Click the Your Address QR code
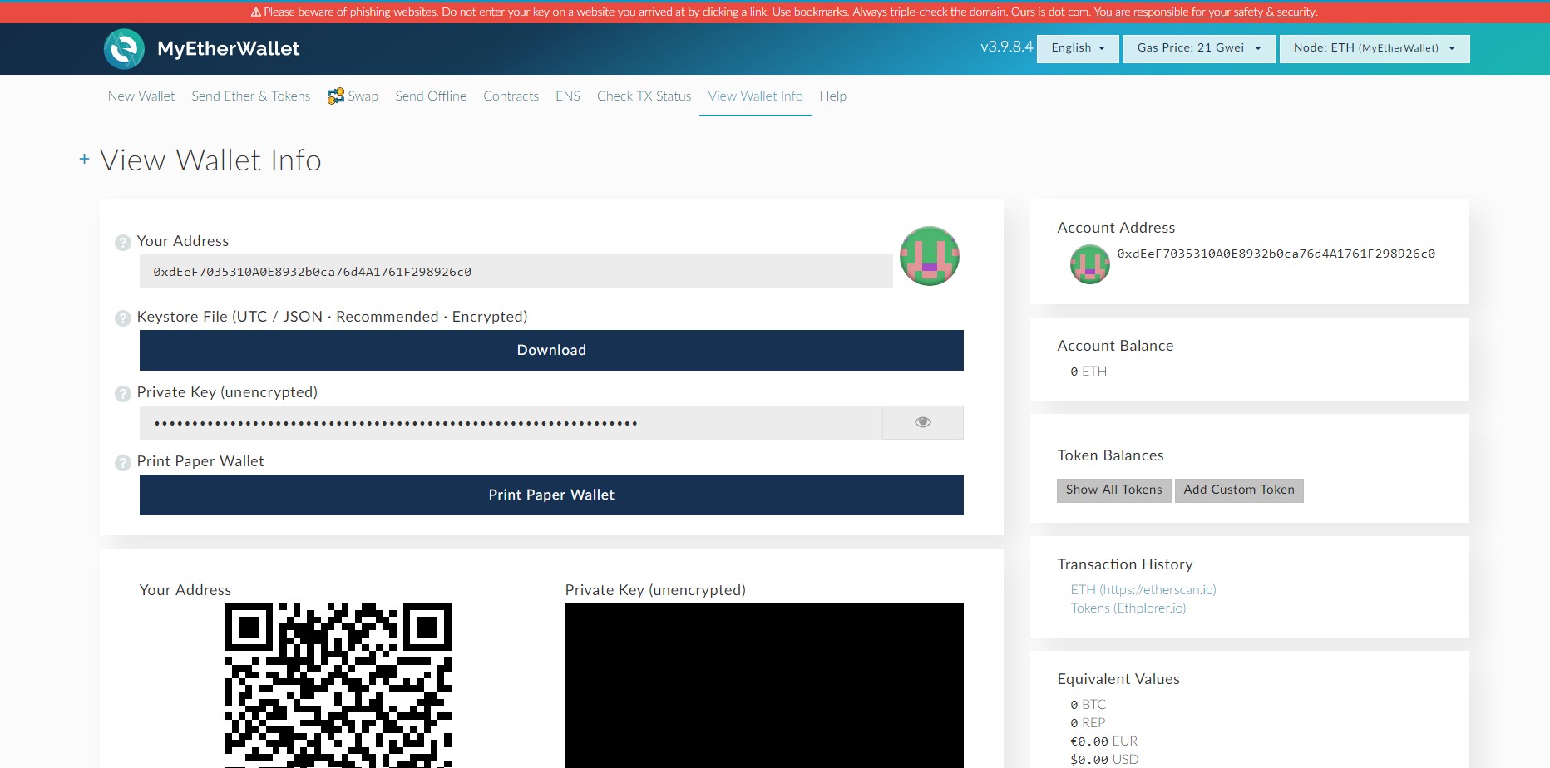This screenshot has width=1550, height=768. pyautogui.click(x=338, y=686)
